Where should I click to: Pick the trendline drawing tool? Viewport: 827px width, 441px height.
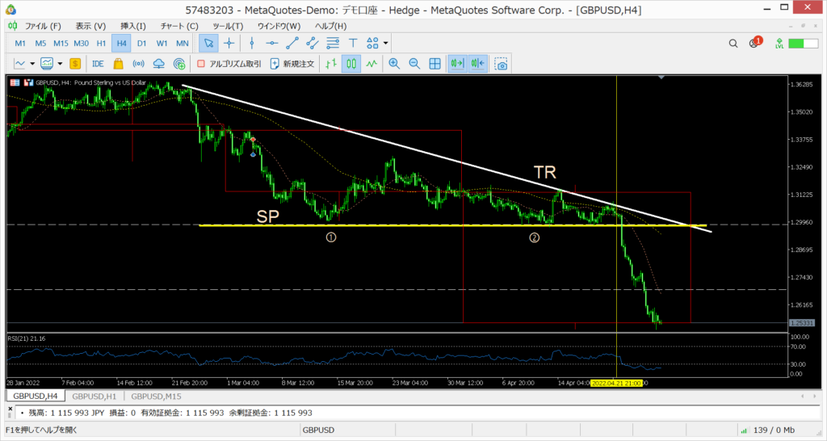pyautogui.click(x=292, y=43)
